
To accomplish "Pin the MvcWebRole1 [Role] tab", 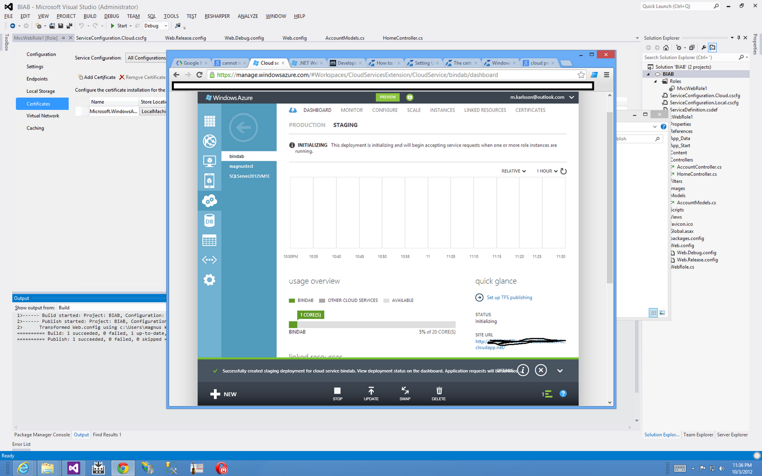I will (63, 38).
